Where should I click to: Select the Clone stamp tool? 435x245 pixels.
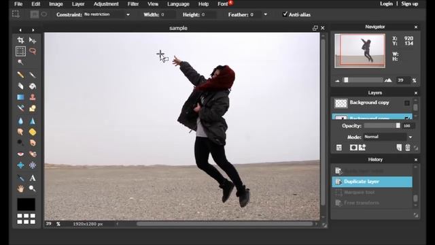pos(33,97)
